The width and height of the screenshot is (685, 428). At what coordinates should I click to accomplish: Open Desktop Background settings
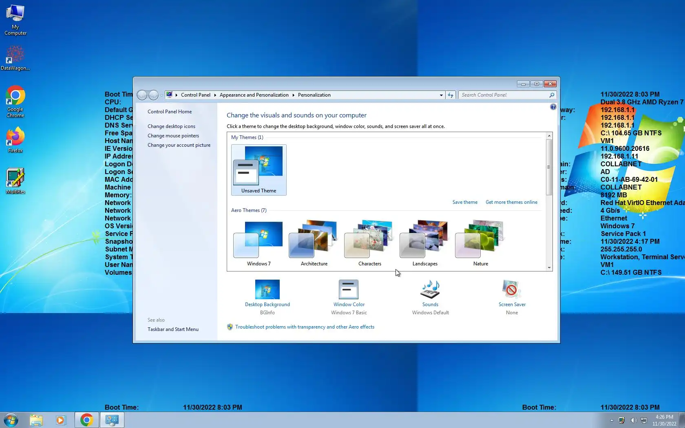point(267,297)
